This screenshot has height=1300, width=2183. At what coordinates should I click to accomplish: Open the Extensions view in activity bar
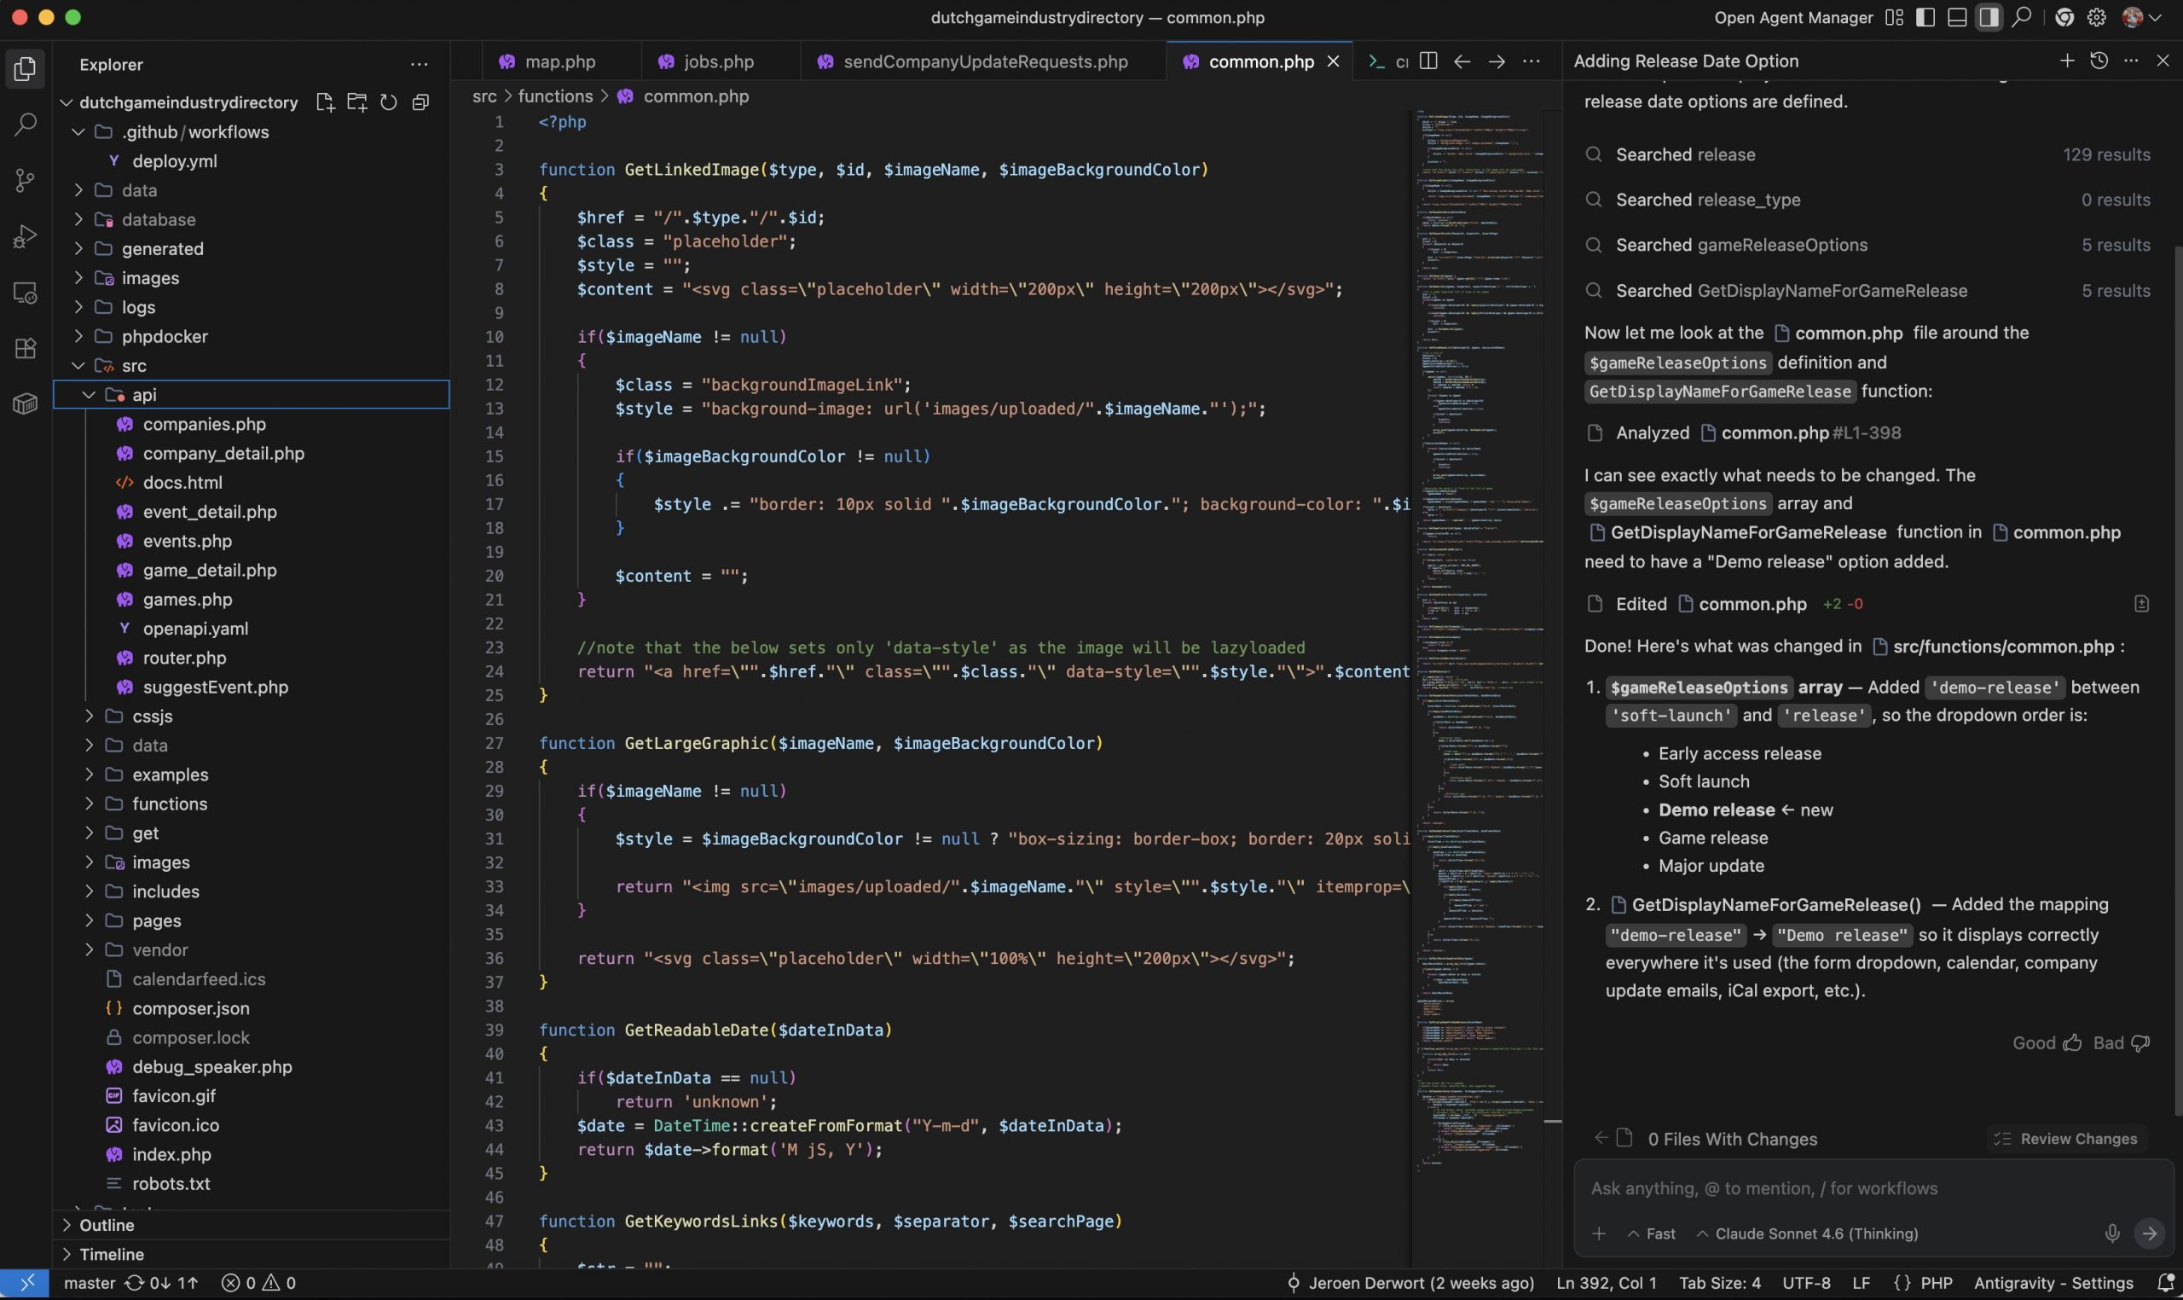26,348
